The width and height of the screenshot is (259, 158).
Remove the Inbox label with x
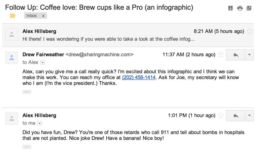pyautogui.click(x=43, y=16)
